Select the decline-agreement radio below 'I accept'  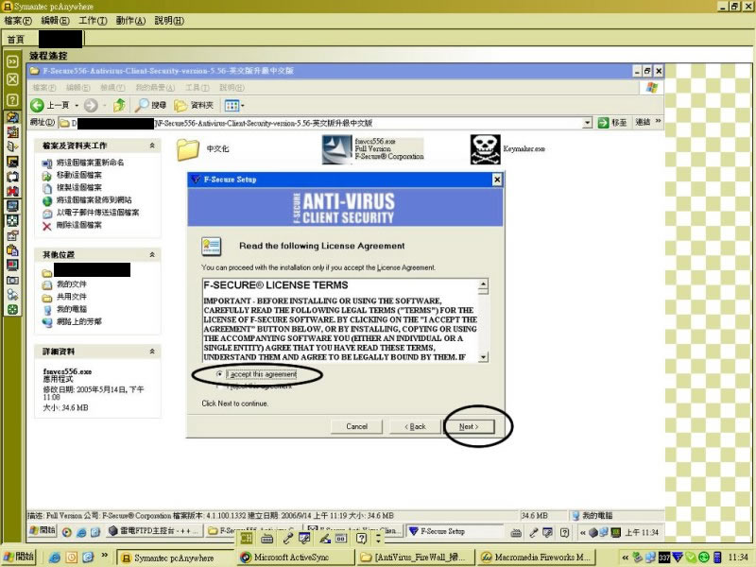pyautogui.click(x=219, y=387)
